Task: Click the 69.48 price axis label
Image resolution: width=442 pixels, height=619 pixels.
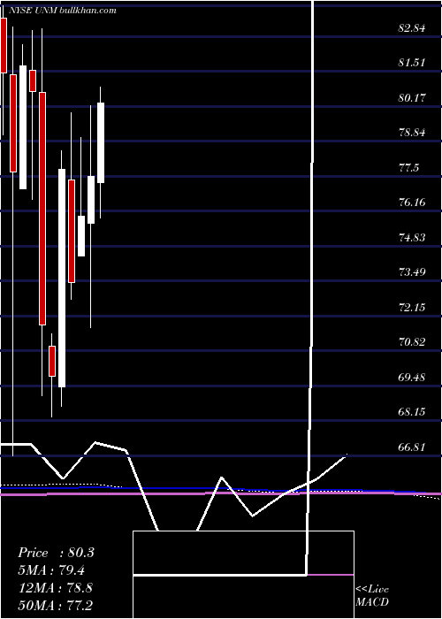Action: [x=412, y=377]
